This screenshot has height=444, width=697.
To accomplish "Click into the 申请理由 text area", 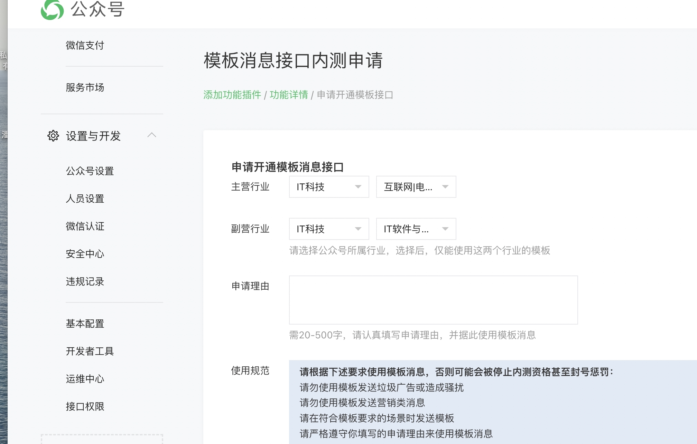I will pos(434,300).
